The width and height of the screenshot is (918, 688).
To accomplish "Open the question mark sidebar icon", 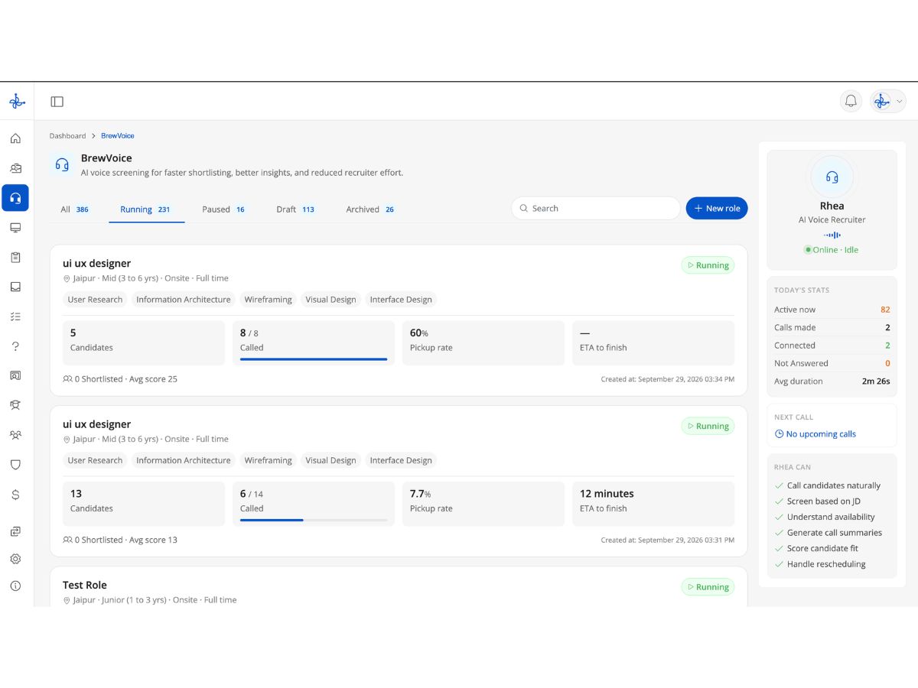I will (15, 346).
